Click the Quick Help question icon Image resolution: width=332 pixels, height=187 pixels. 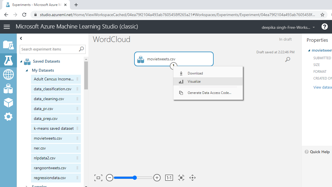pyautogui.click(x=306, y=152)
